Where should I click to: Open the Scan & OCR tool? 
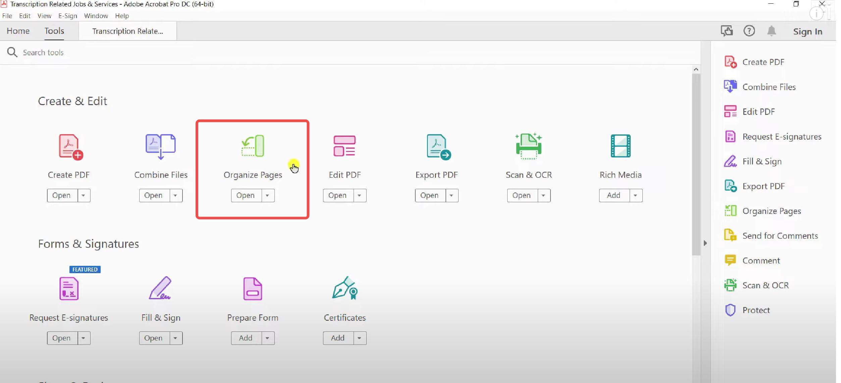[x=521, y=195]
